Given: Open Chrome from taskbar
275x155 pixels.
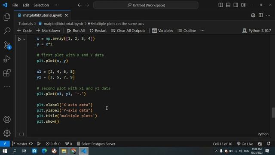Looking at the screenshot, I should (73, 151).
